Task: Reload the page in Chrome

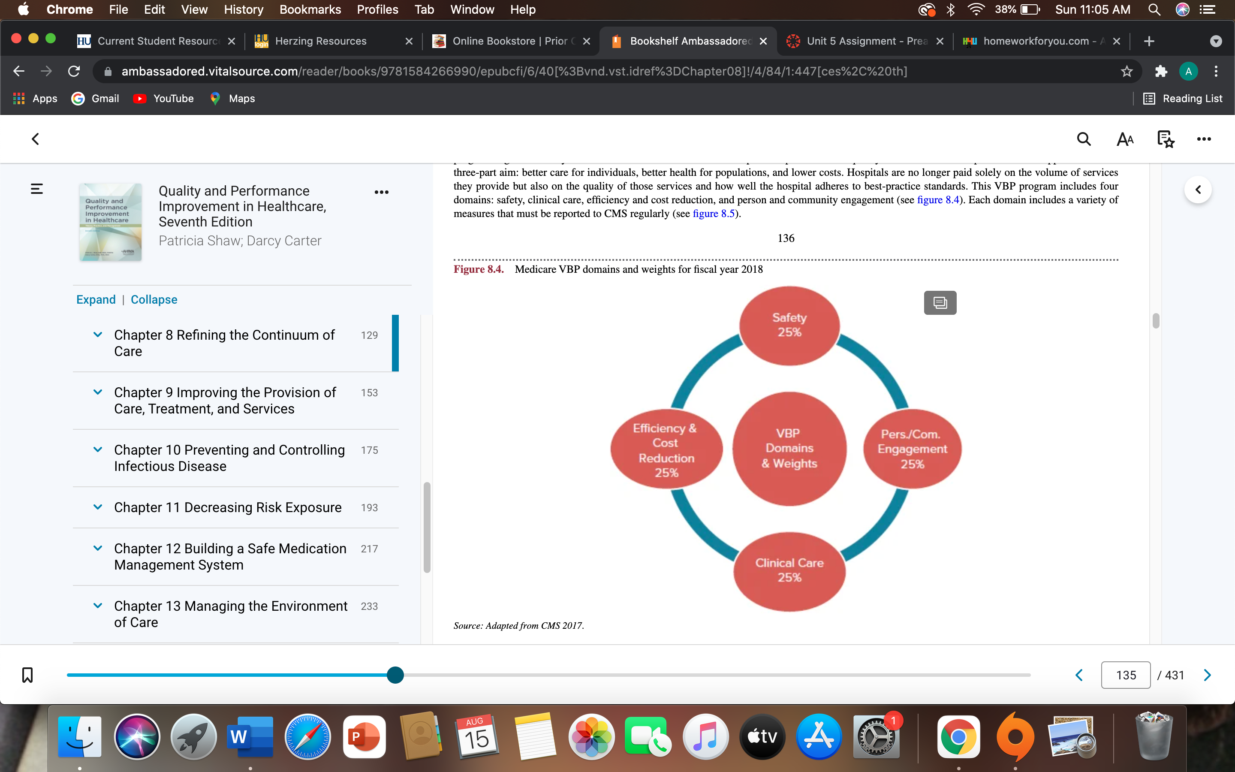Action: click(74, 71)
